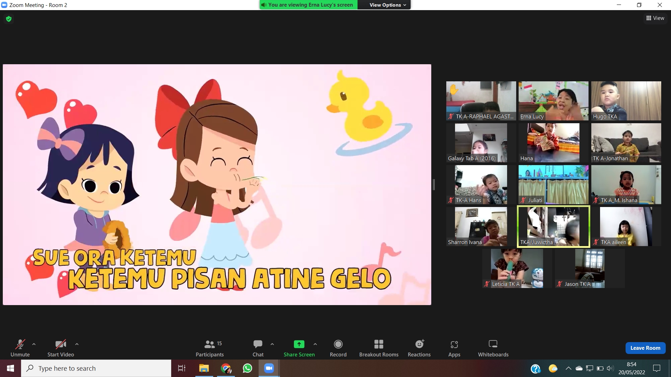Open Breakout Rooms
The image size is (671, 377).
(x=379, y=348)
